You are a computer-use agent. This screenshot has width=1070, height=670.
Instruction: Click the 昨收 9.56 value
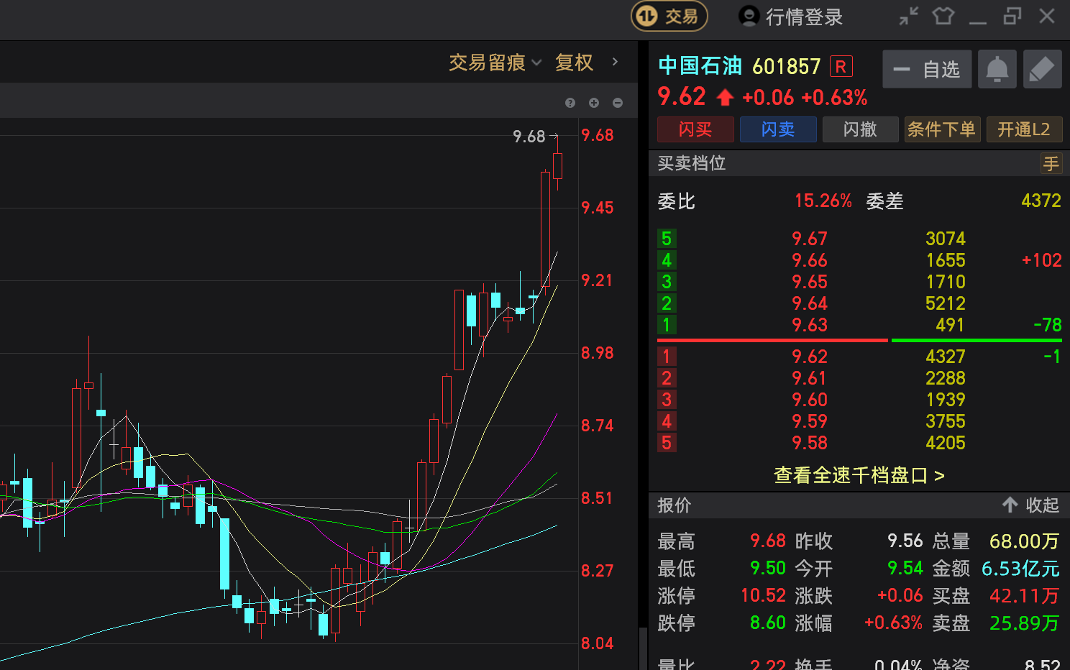(x=905, y=541)
